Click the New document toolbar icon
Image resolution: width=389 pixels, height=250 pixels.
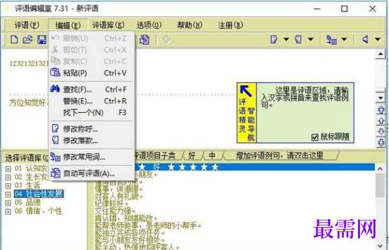[x=14, y=39]
